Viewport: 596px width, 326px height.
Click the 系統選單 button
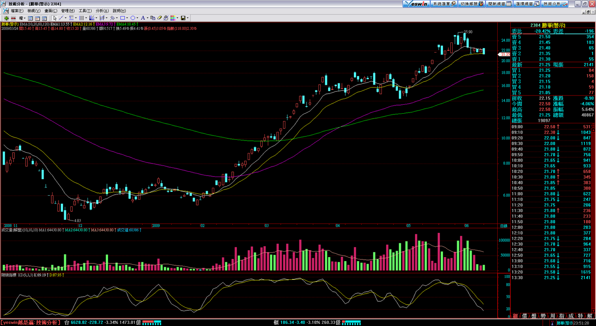pyautogui.click(x=444, y=4)
